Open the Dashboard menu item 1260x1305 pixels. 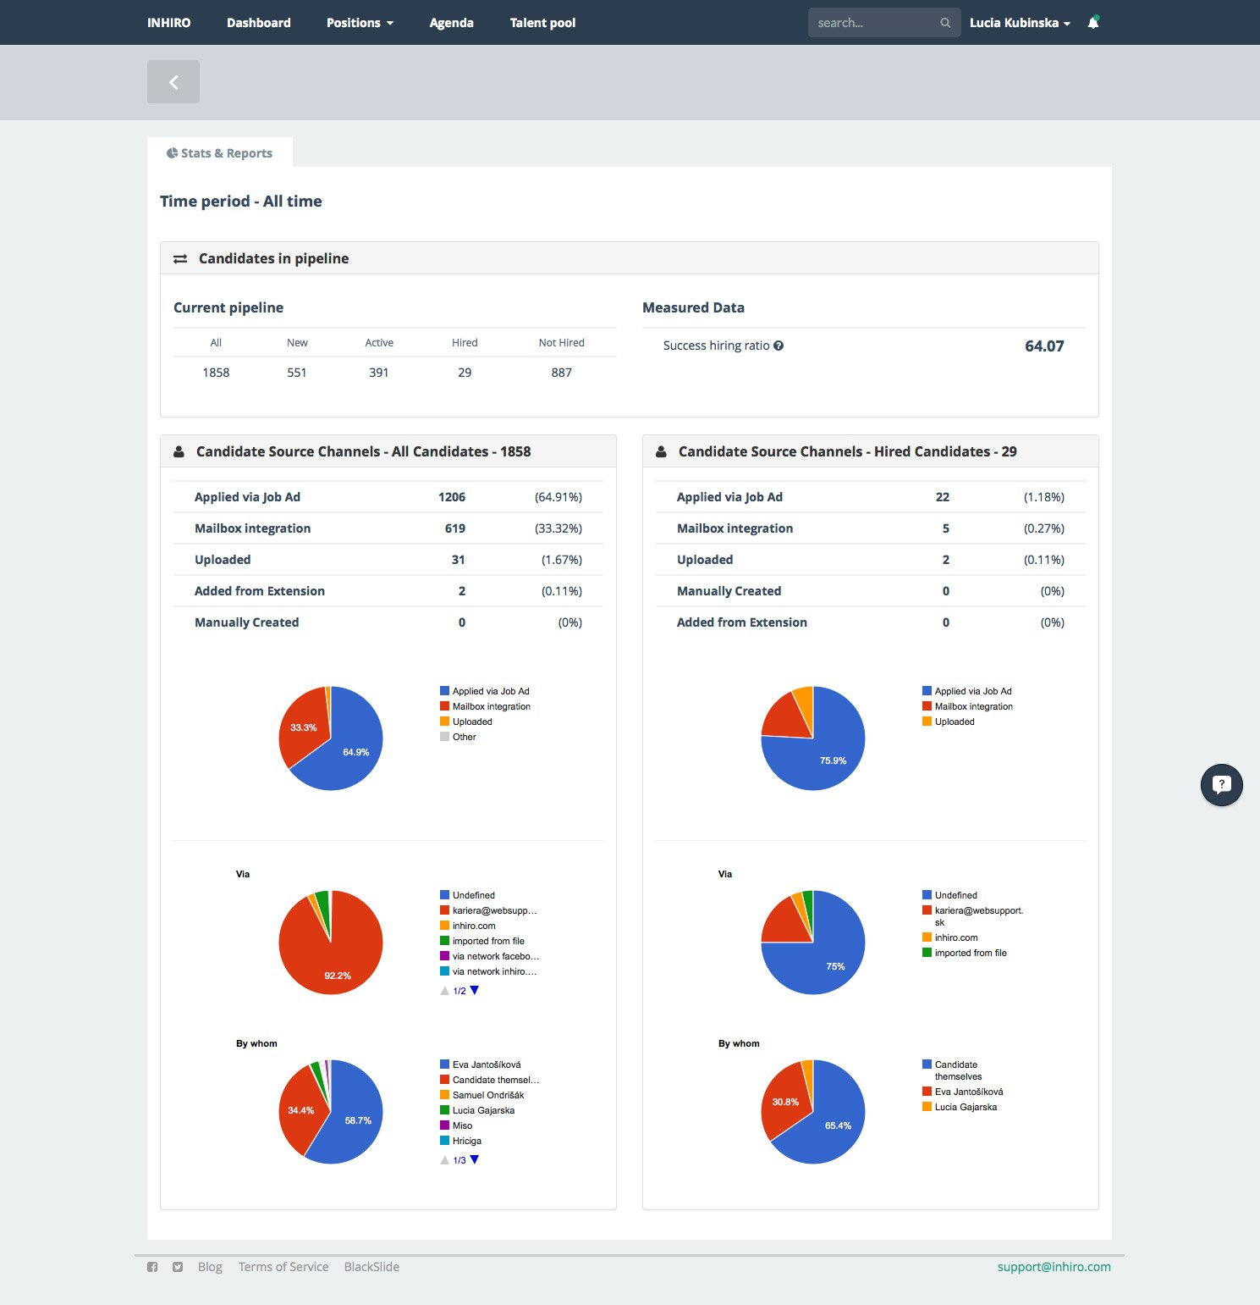coord(258,23)
